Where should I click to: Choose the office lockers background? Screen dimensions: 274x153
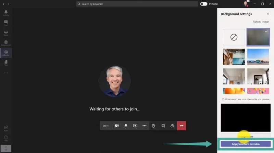[x=234, y=57]
